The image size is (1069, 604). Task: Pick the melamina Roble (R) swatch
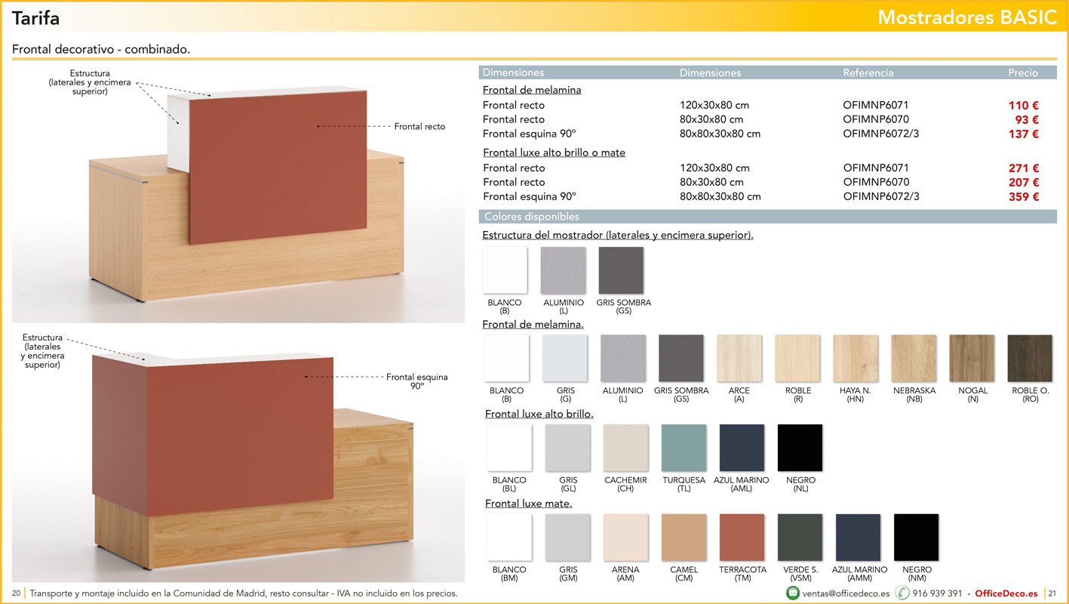[797, 359]
